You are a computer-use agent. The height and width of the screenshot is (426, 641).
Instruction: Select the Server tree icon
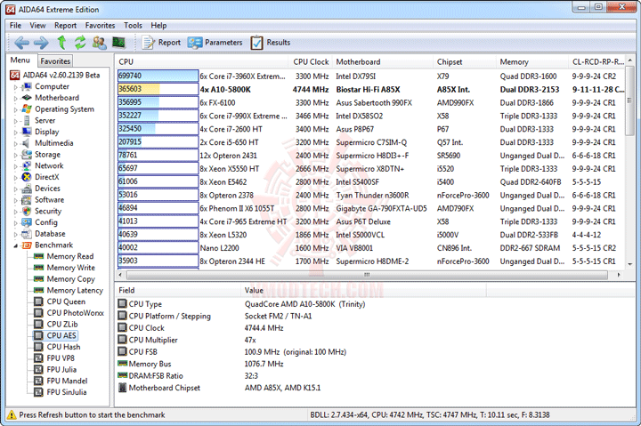pos(27,120)
